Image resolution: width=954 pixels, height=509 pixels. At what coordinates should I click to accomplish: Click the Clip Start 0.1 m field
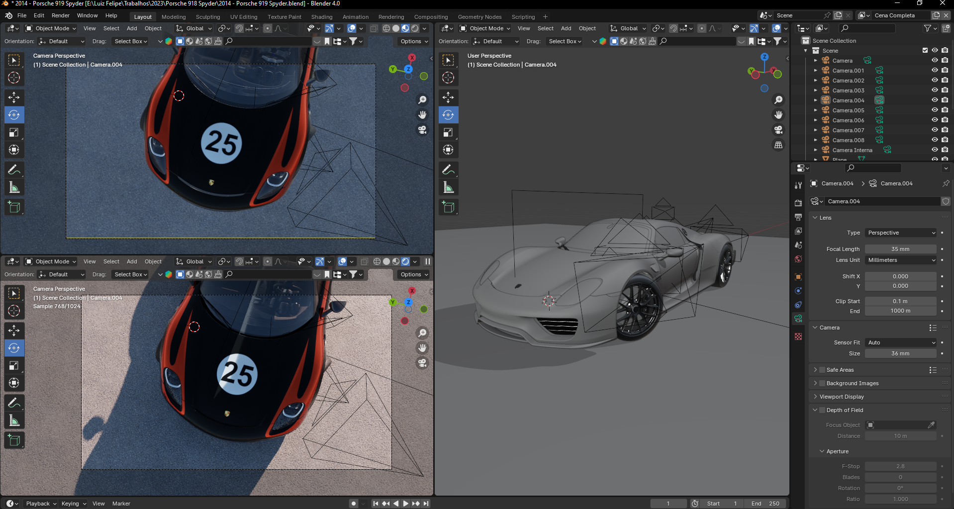pyautogui.click(x=901, y=301)
